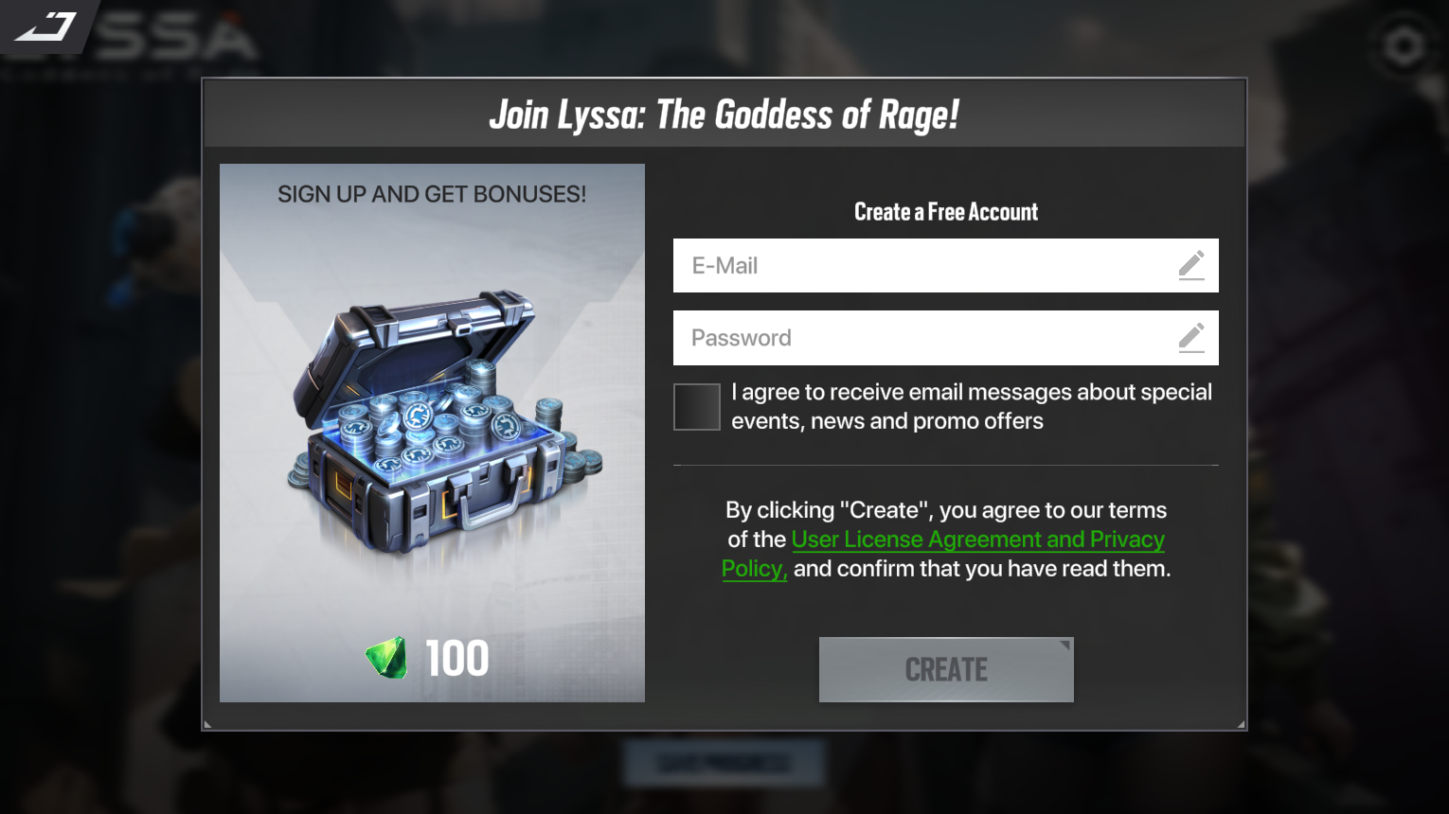Open the settings gear icon
Screen dimensions: 1449x814
(x=1404, y=45)
